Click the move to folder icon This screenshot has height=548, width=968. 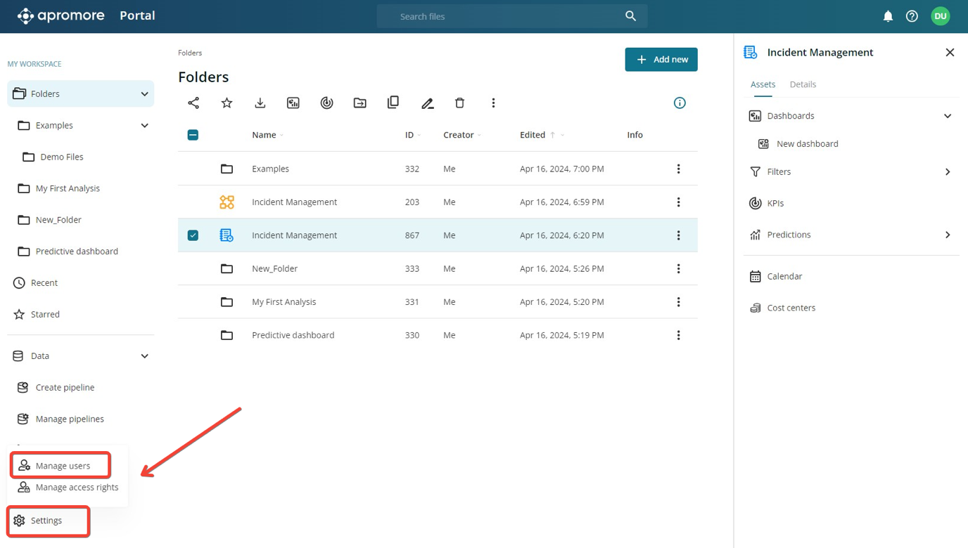(x=359, y=103)
